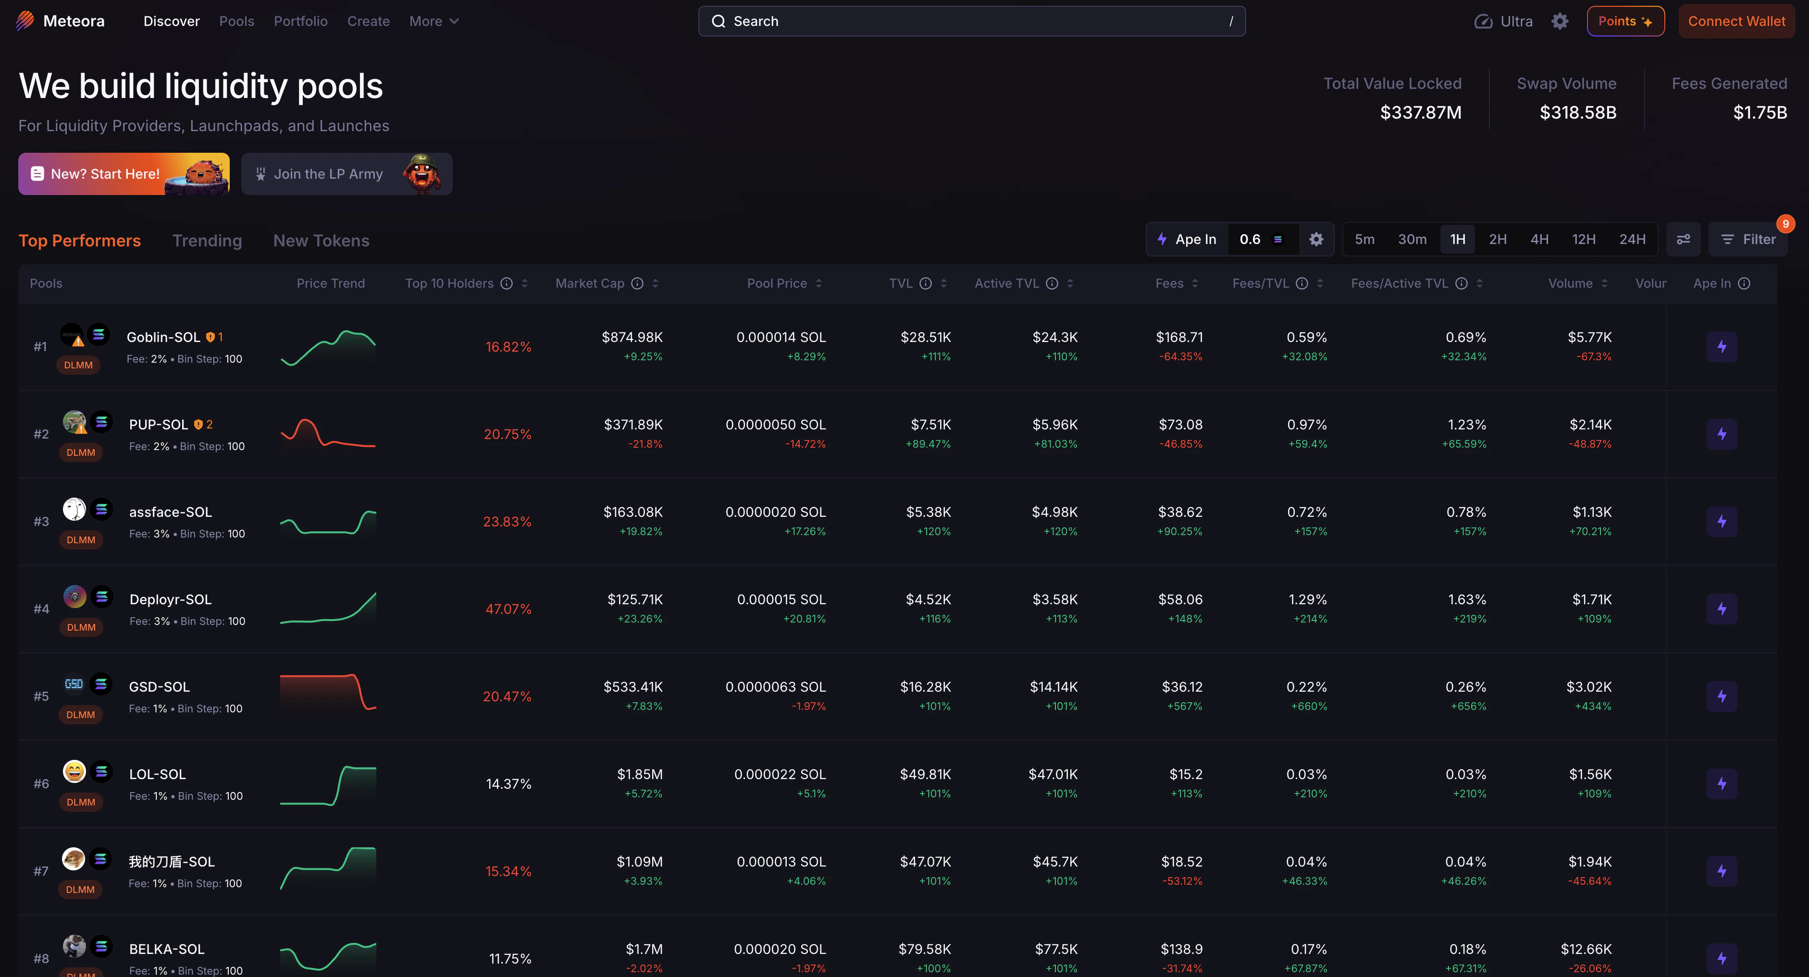Click Ape In lightning button for BELKA-SOL
Screen dimensions: 1809x977
(x=1722, y=959)
